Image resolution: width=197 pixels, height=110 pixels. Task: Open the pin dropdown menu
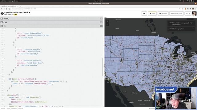pyautogui.click(x=188, y=13)
